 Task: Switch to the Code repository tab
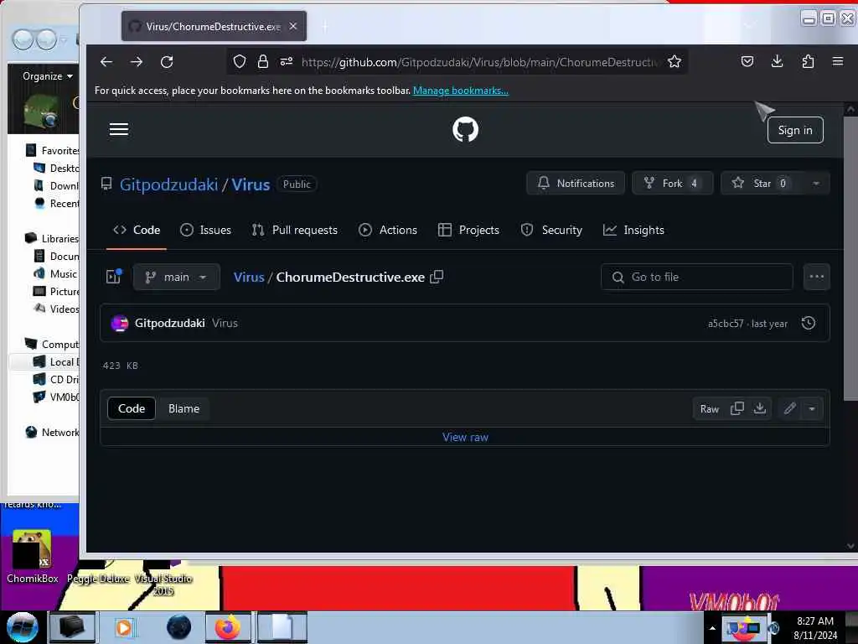[x=137, y=230]
